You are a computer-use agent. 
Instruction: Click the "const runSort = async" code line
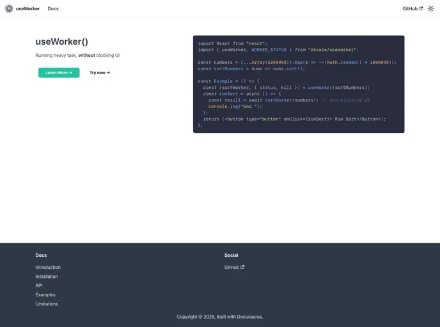pos(242,94)
